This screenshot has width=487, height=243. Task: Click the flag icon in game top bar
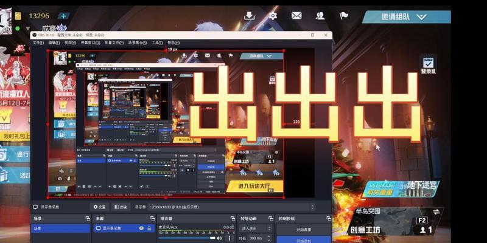click(343, 16)
